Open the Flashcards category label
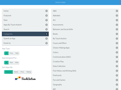Viewport: 121px width, 90px height. pos(57,75)
